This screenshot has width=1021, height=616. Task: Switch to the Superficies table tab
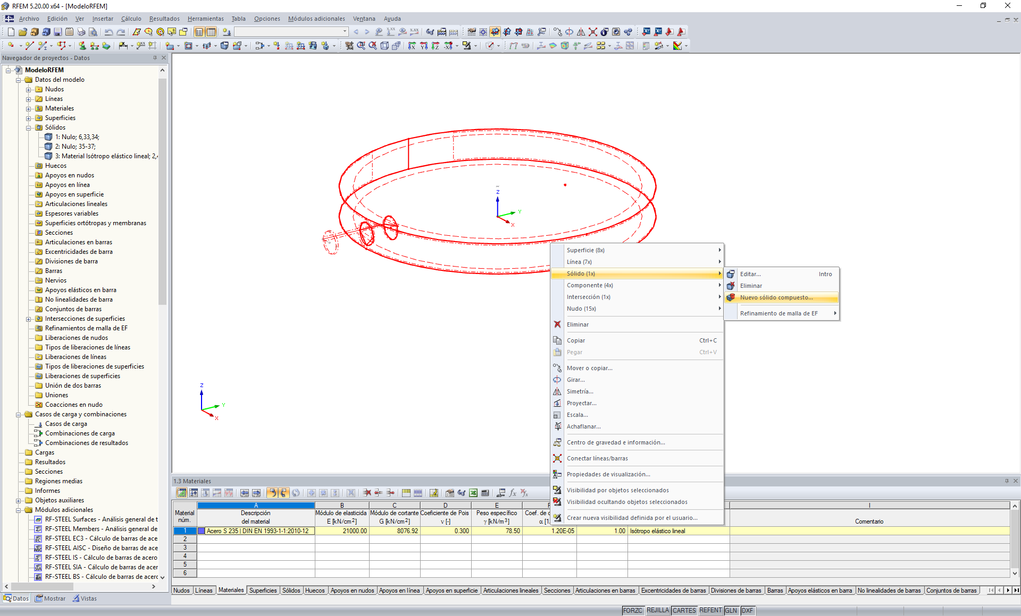pos(263,591)
